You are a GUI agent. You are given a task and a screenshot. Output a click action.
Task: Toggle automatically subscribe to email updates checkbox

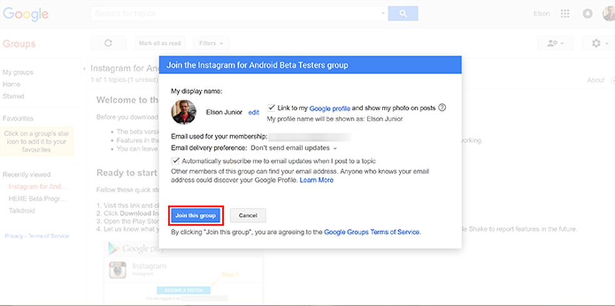[x=176, y=161]
